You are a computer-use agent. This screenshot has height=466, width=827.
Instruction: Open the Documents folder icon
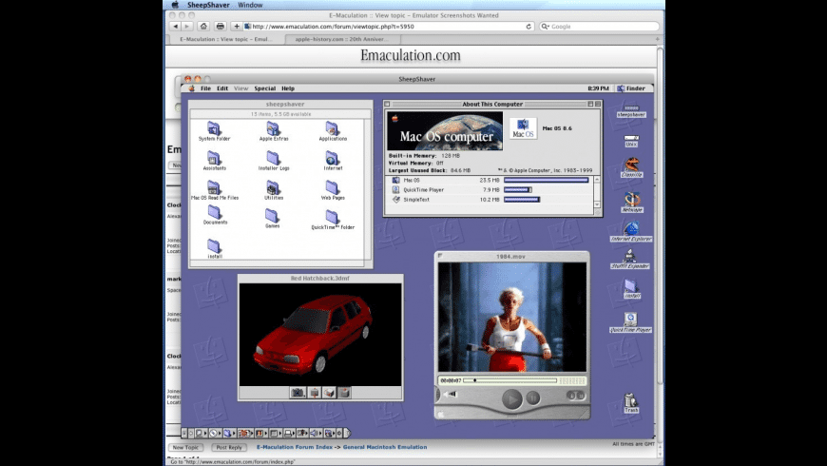coord(214,213)
